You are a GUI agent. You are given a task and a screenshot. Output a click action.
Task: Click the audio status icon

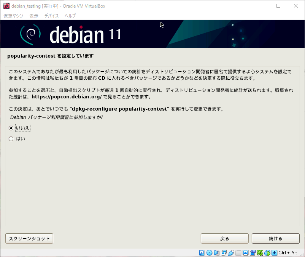pyautogui.click(x=216, y=253)
